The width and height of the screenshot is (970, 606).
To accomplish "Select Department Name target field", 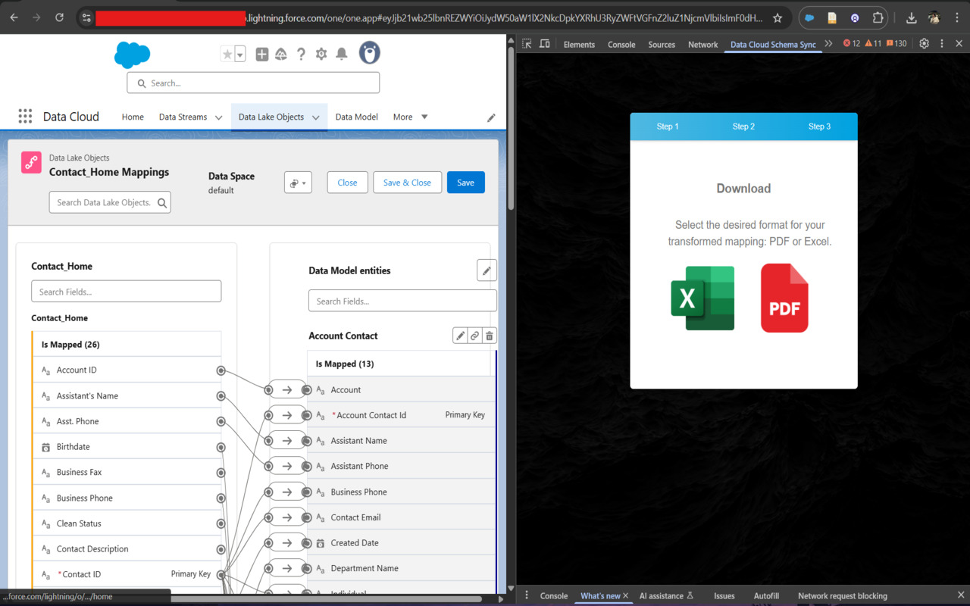I will (402, 568).
